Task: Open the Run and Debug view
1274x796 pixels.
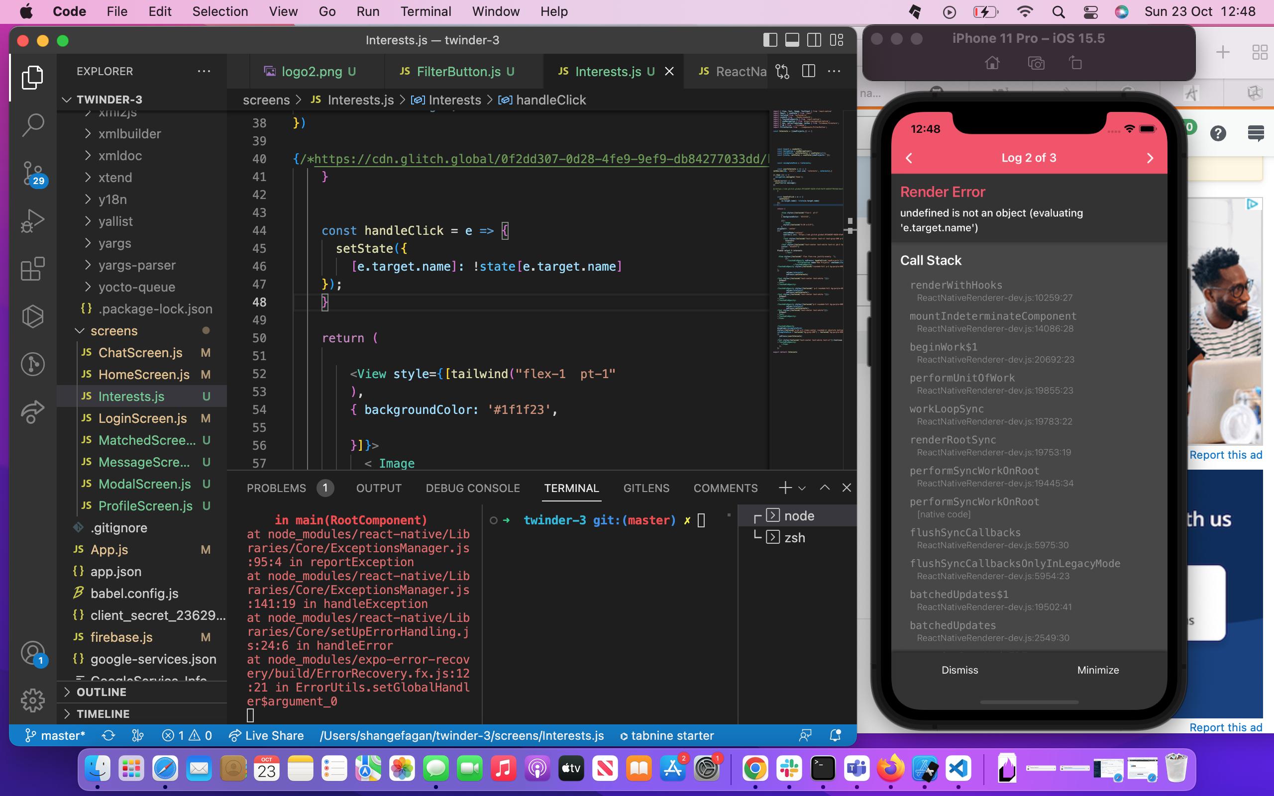Action: click(x=33, y=221)
